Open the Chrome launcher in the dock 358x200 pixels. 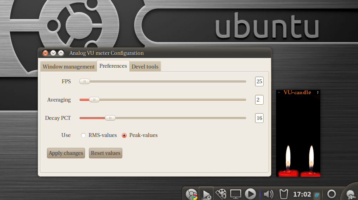191,194
